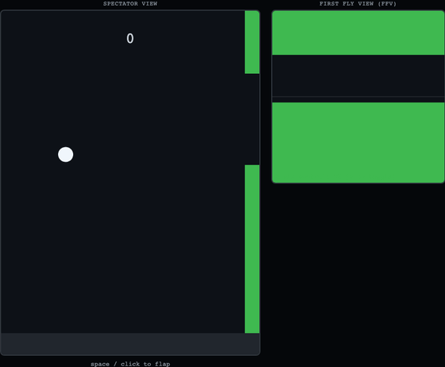Click the bottom green block in first fly view
This screenshot has height=367, width=445.
click(358, 143)
